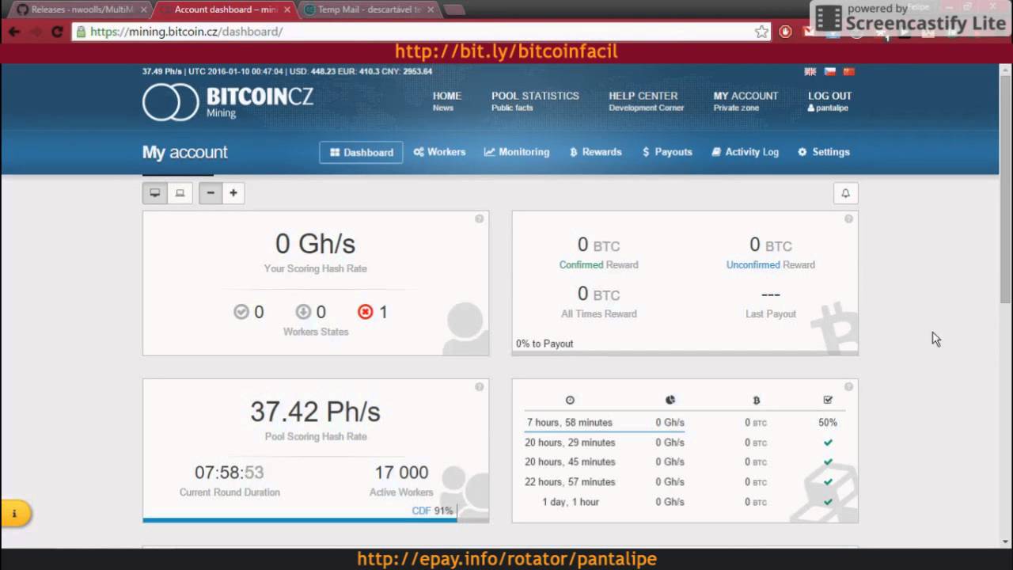Click the green active workers state icon
The width and height of the screenshot is (1013, 570).
(241, 312)
